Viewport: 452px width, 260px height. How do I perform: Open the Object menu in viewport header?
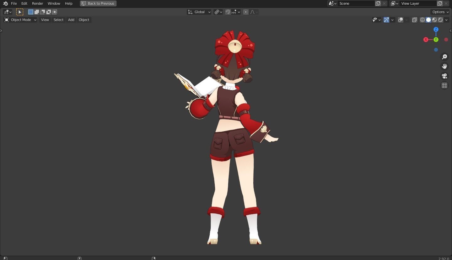pos(84,20)
